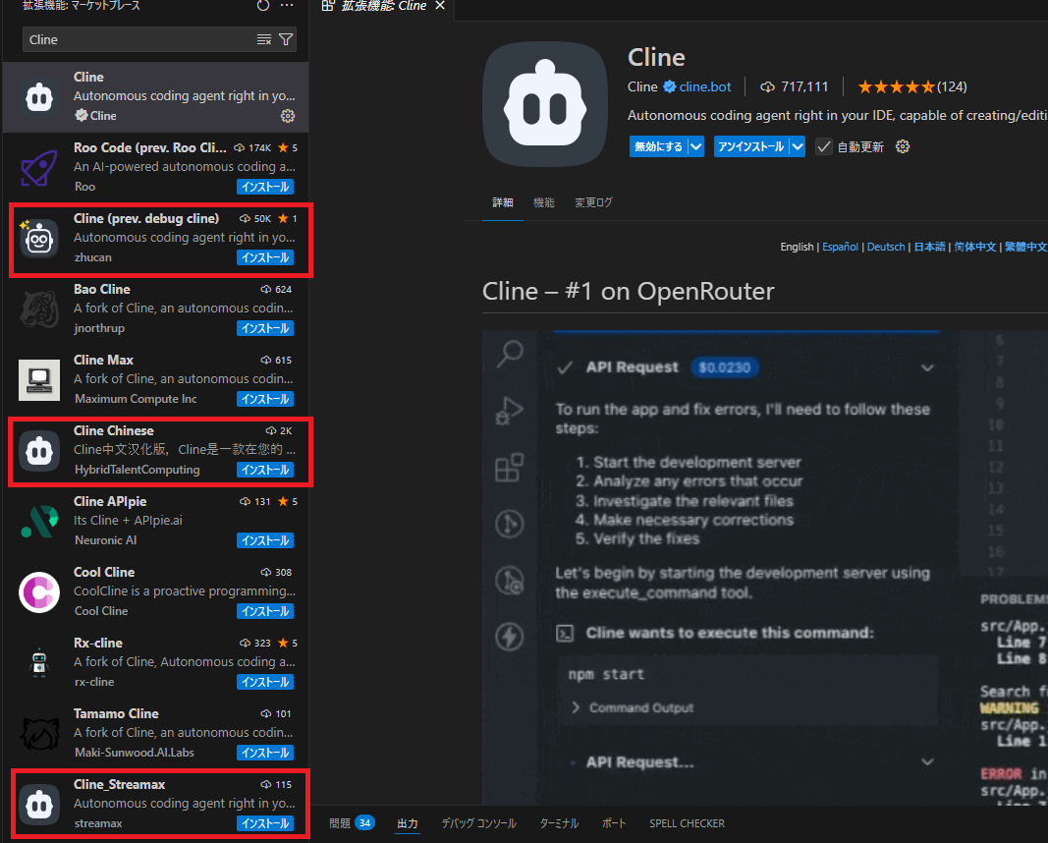Click HybridTalentComputing publisher name

(137, 470)
